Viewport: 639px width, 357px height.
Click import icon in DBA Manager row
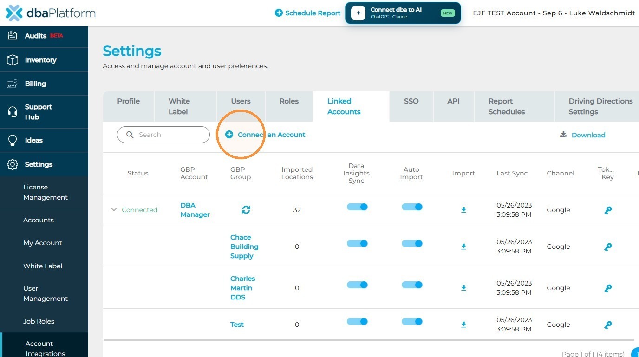[x=463, y=210]
